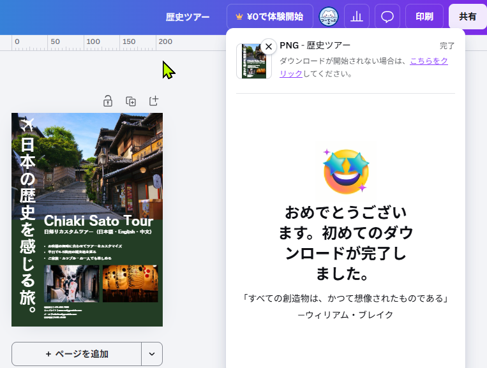Click the add page icon above the design
This screenshot has height=368, width=487.
[154, 101]
